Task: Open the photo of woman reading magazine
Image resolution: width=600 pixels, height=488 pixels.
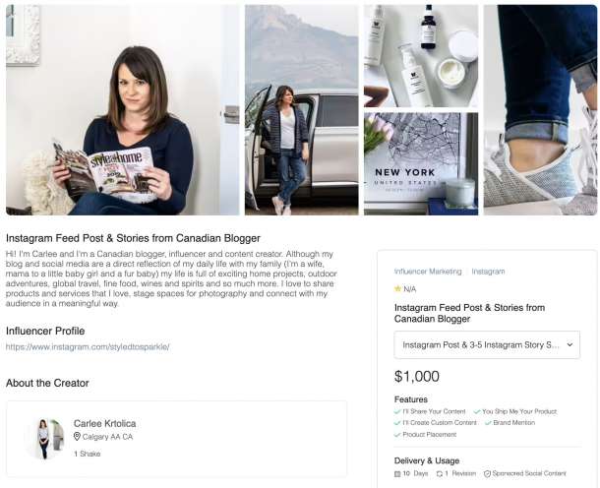Action: point(122,110)
